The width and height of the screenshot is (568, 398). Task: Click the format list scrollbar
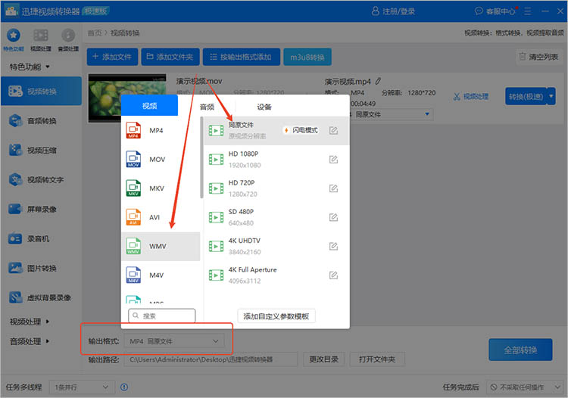pyautogui.click(x=201, y=157)
